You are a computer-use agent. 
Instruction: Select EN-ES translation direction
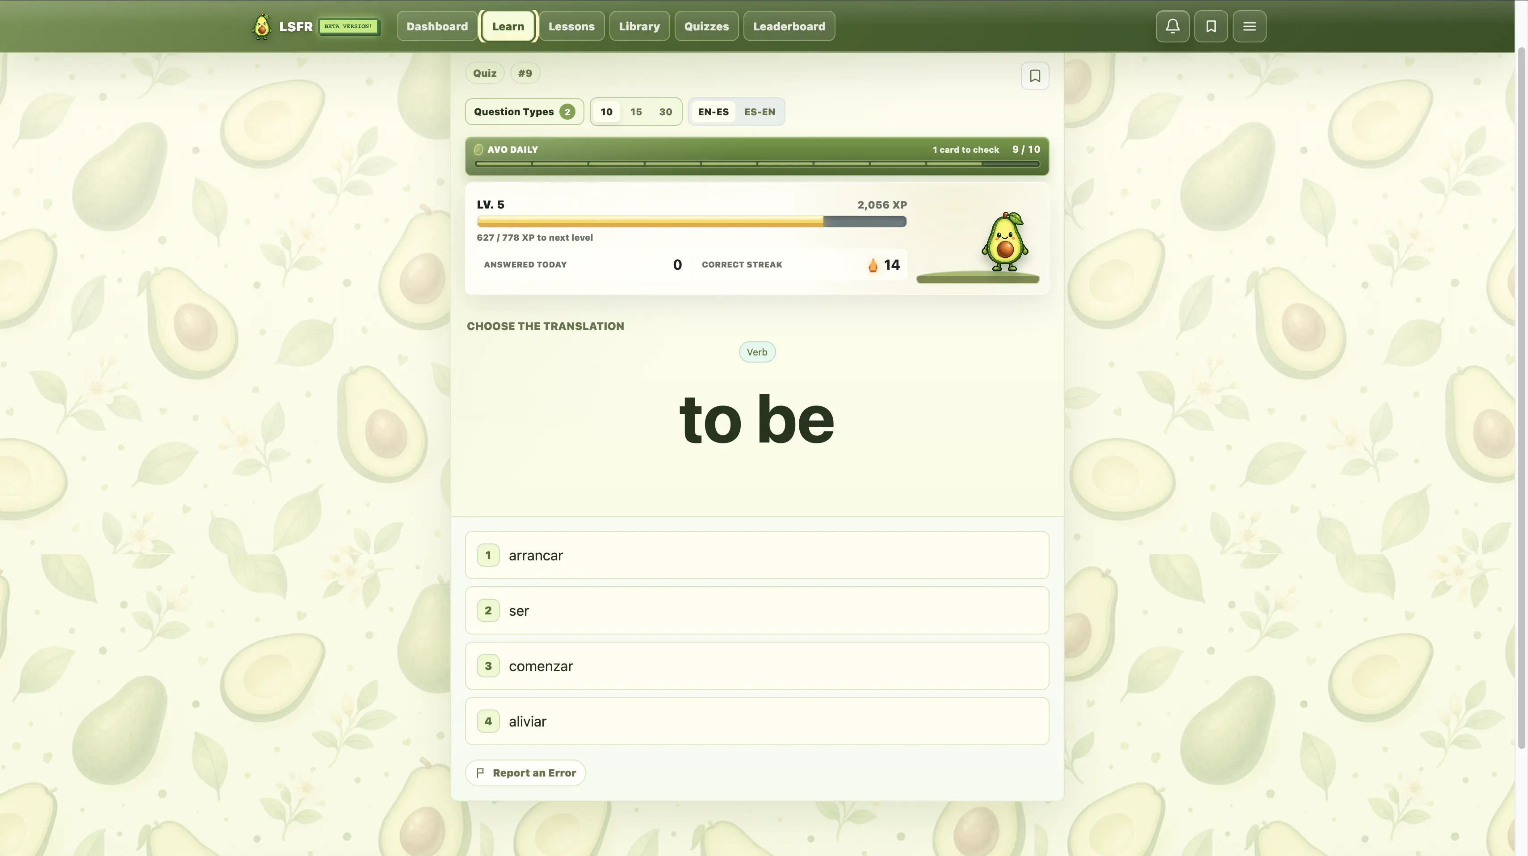(713, 112)
